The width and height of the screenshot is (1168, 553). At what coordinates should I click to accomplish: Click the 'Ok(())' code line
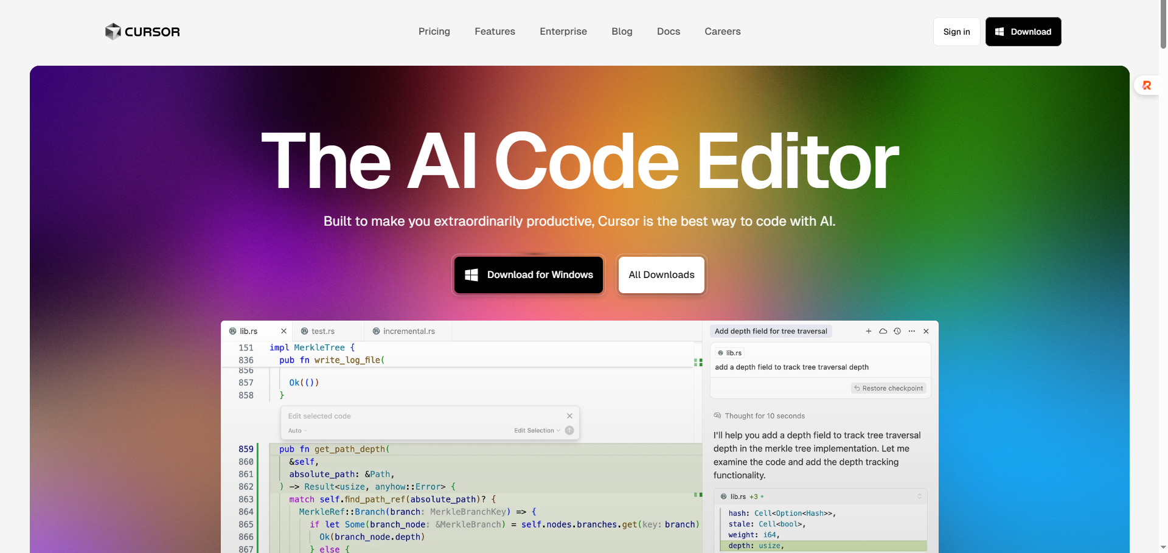point(304,383)
